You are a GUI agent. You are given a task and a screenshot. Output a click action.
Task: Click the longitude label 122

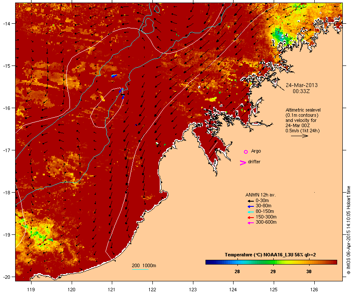coord(152,290)
